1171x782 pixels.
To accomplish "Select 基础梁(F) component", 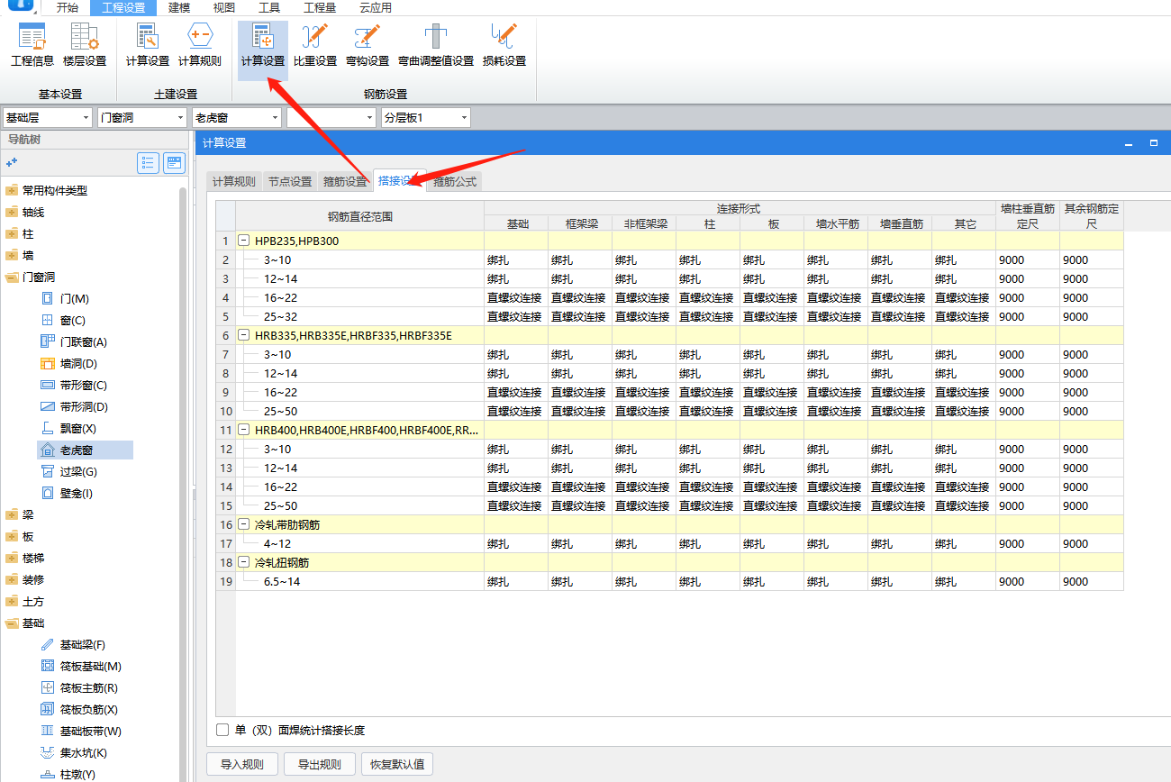I will point(73,645).
